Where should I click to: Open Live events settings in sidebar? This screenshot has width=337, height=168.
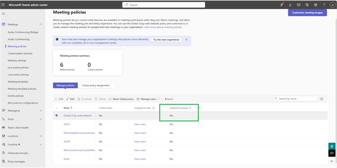click(18, 75)
